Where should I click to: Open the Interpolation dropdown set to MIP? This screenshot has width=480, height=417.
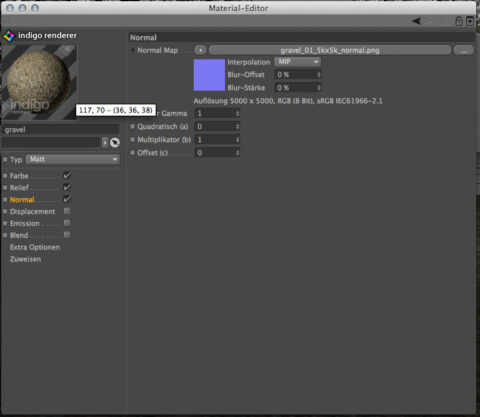coord(297,62)
